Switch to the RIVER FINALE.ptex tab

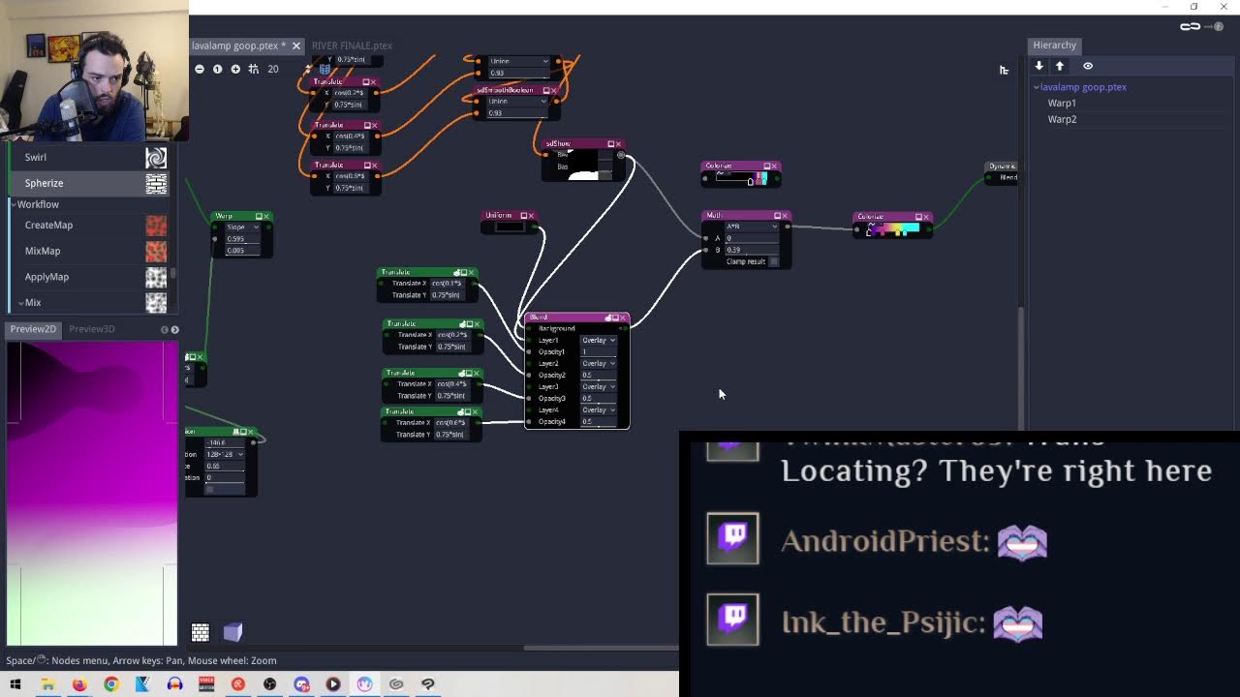[352, 45]
